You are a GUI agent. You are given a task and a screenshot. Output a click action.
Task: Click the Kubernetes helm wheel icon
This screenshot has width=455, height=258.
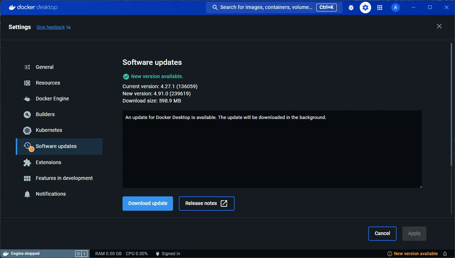tap(27, 130)
